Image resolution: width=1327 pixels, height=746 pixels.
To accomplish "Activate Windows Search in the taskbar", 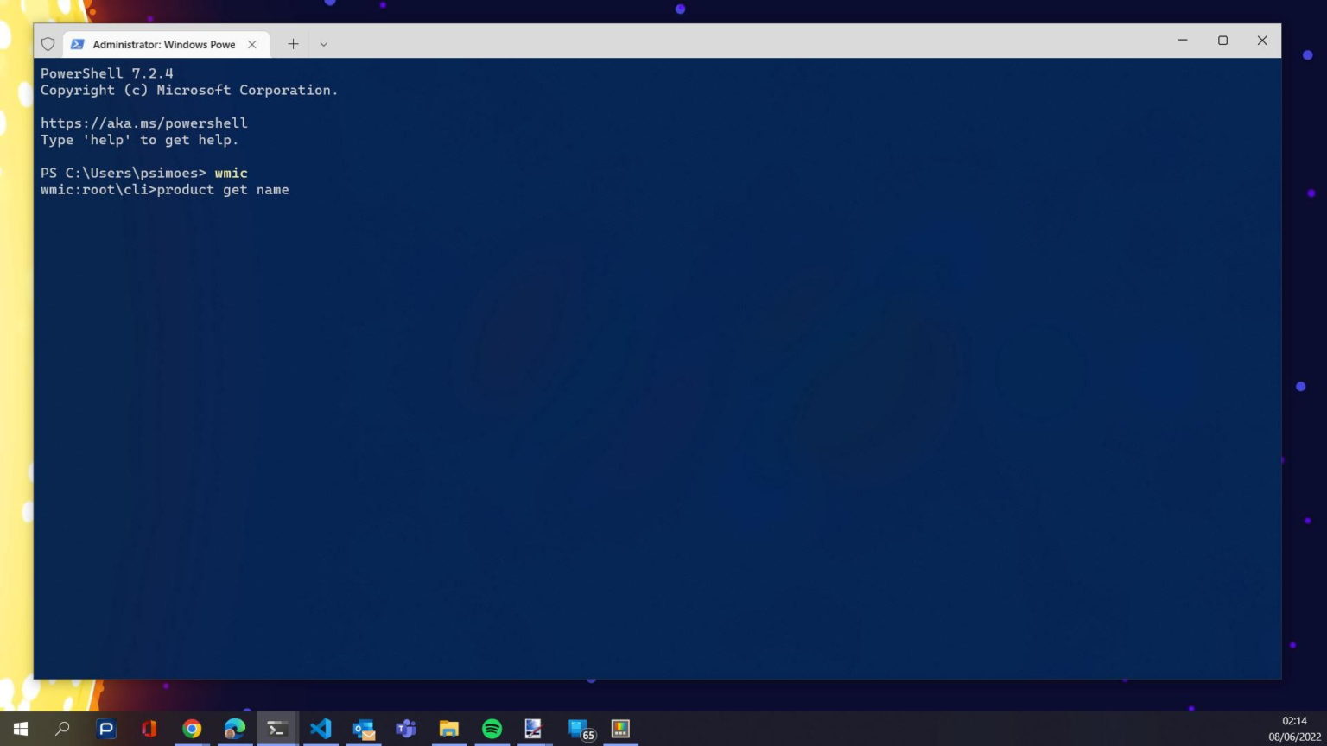I will point(63,729).
